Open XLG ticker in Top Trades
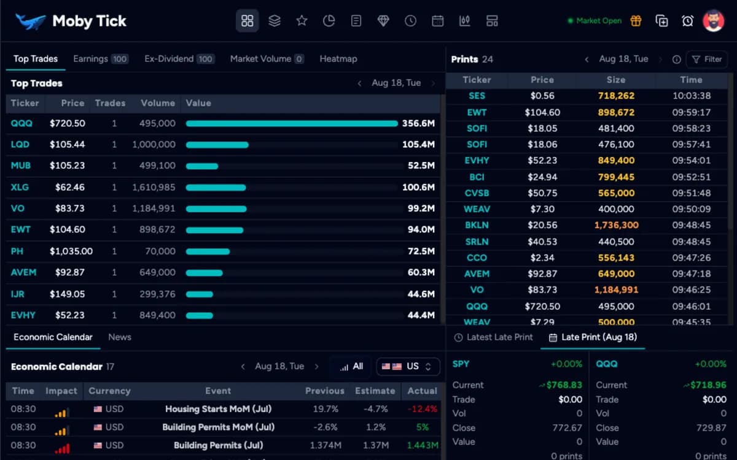The height and width of the screenshot is (460, 737). click(x=20, y=187)
